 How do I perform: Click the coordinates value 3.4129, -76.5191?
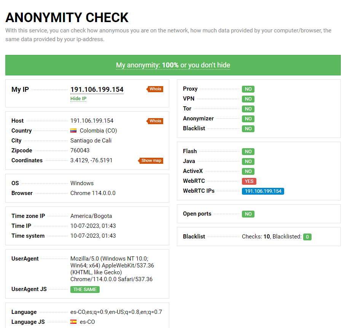click(91, 160)
